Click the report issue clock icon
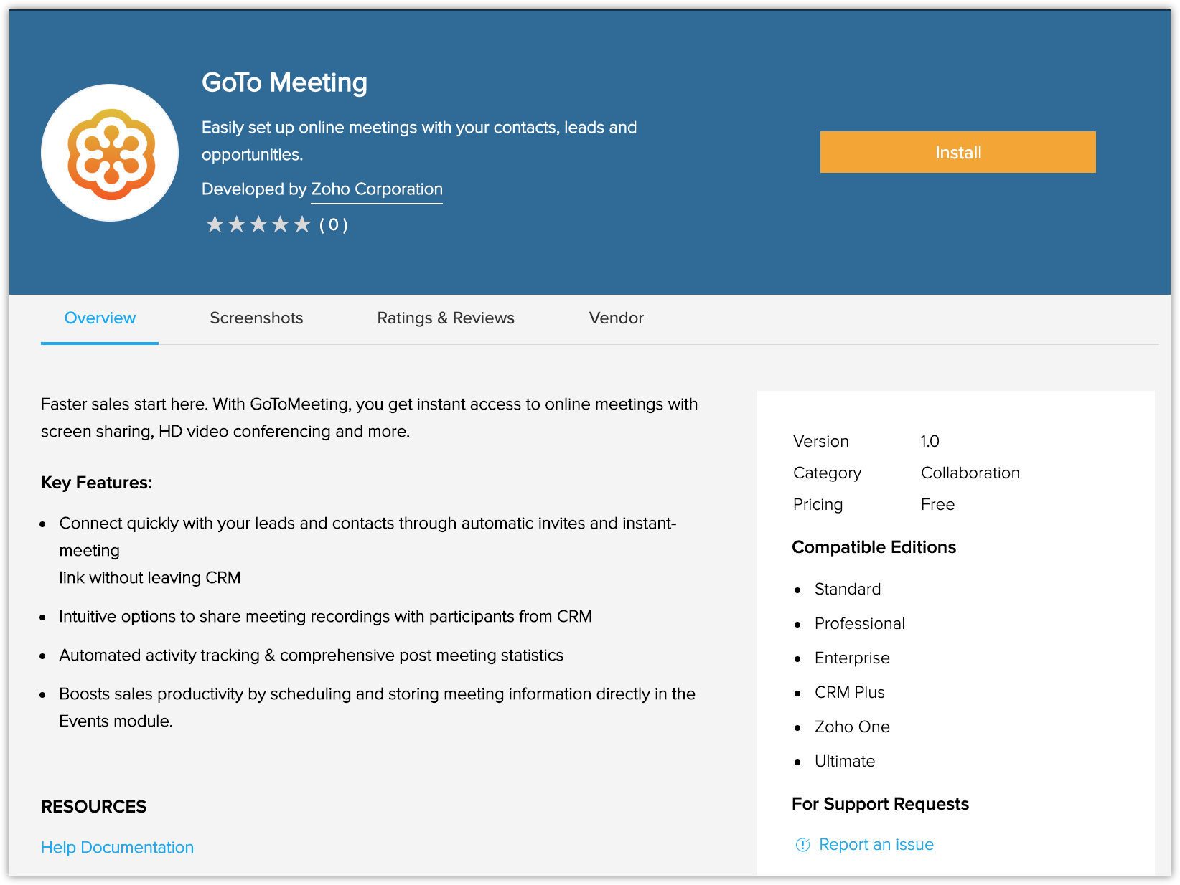Viewport: 1180px width, 885px height. (802, 845)
